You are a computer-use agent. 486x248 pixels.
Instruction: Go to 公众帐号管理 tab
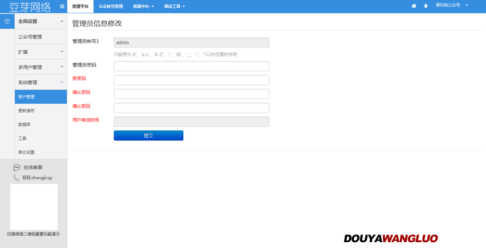point(111,6)
